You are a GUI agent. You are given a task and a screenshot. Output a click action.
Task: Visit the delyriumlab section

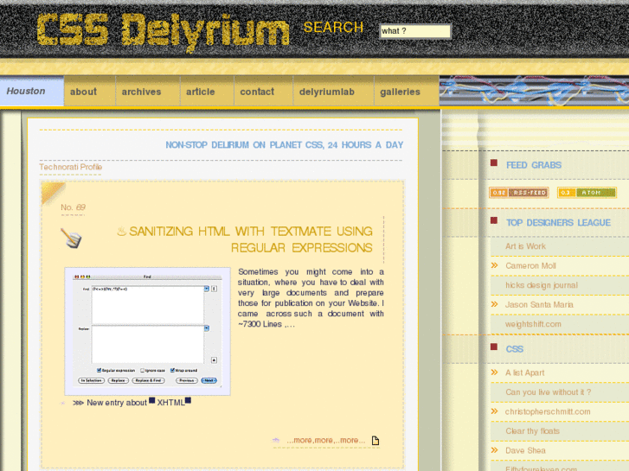pos(333,92)
